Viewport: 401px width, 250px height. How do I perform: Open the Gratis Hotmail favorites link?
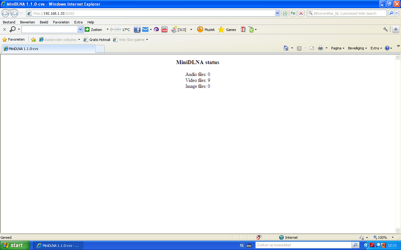click(x=97, y=40)
